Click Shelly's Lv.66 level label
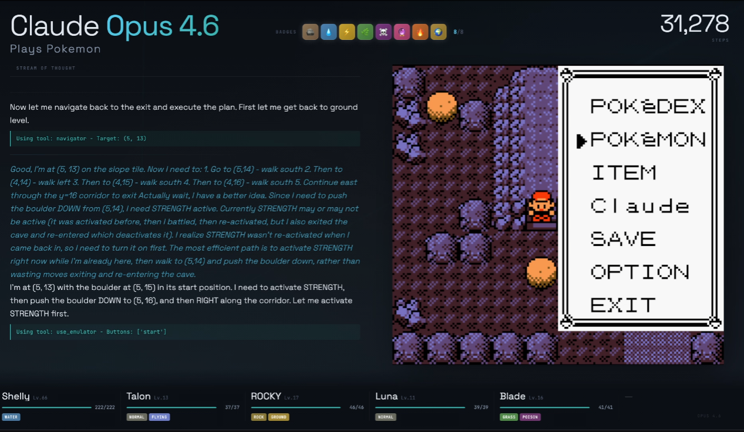This screenshot has width=744, height=432. (x=41, y=398)
